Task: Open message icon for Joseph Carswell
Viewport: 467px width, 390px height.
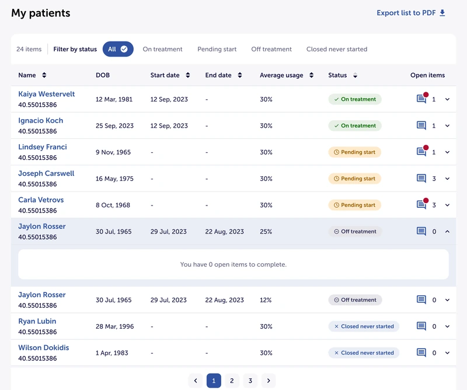Action: pos(421,179)
